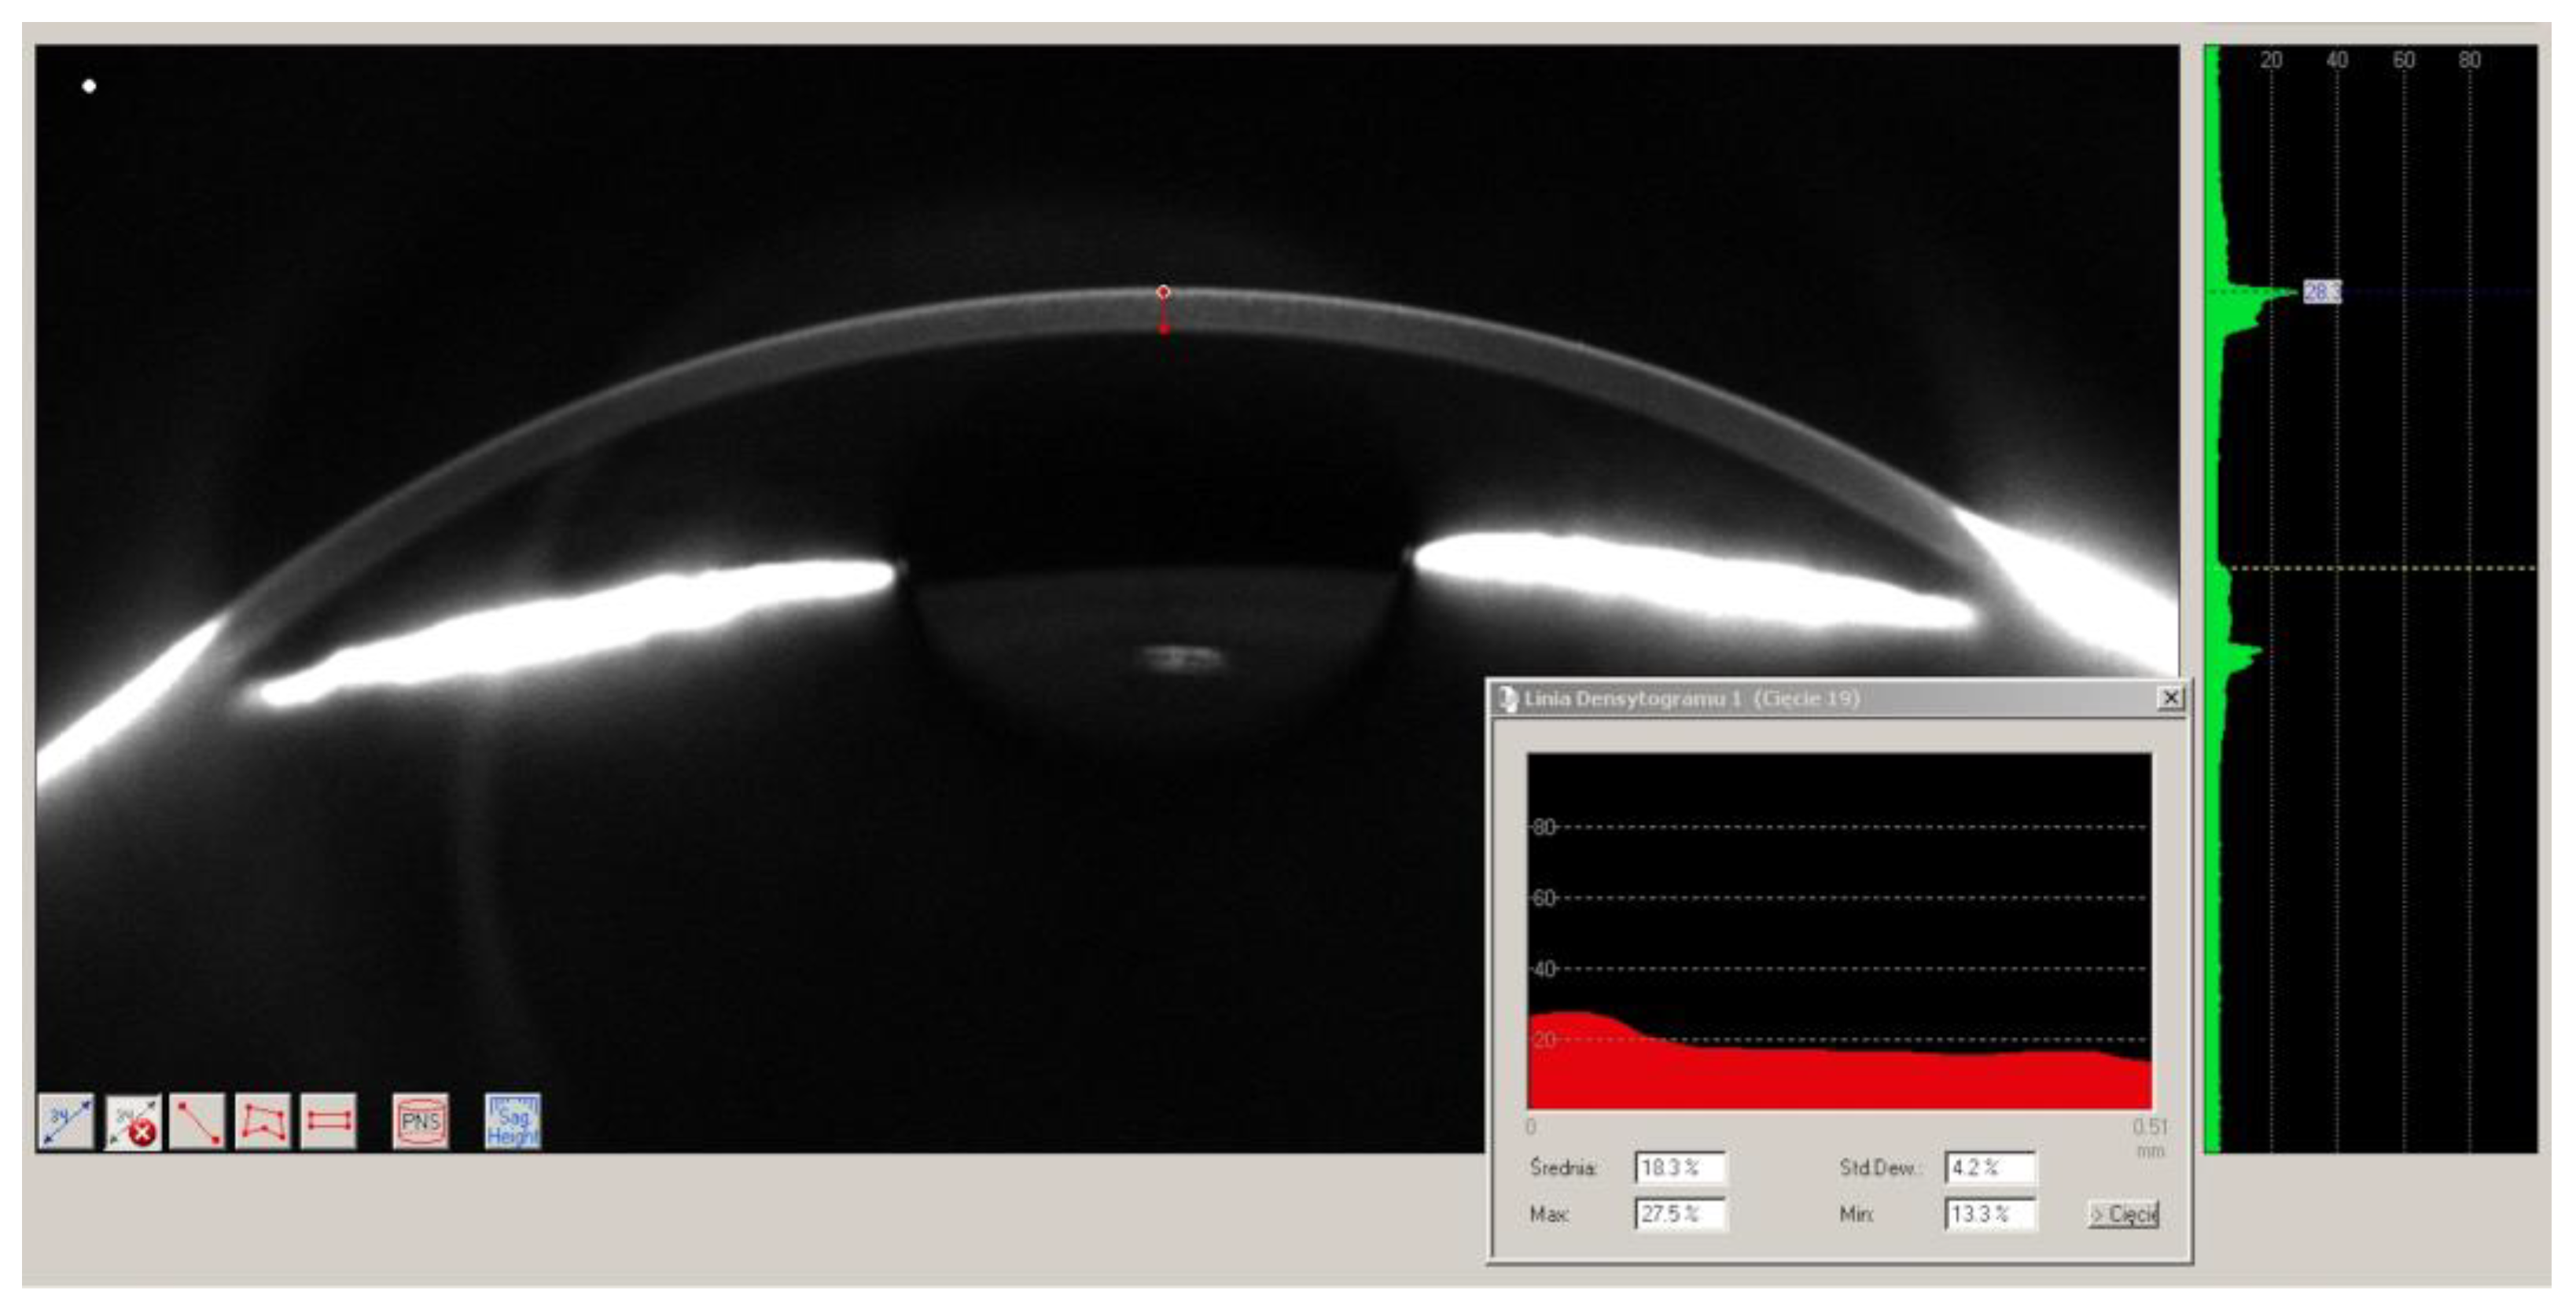2576x1312 pixels.
Task: Open the Sag Height tool
Action: coord(513,1121)
